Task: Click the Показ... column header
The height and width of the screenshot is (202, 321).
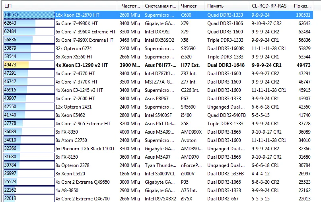Action: (302, 6)
